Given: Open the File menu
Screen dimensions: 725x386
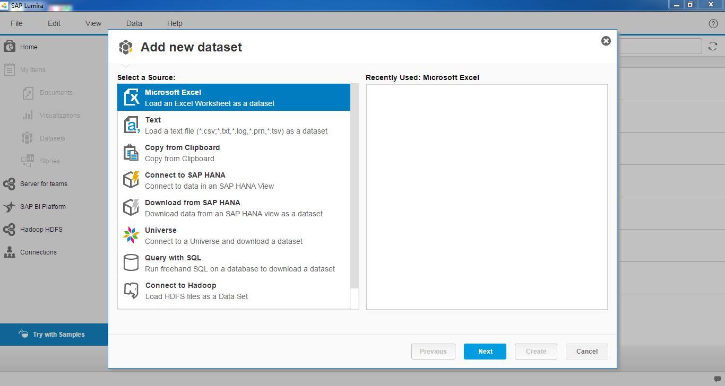Looking at the screenshot, I should (x=16, y=23).
